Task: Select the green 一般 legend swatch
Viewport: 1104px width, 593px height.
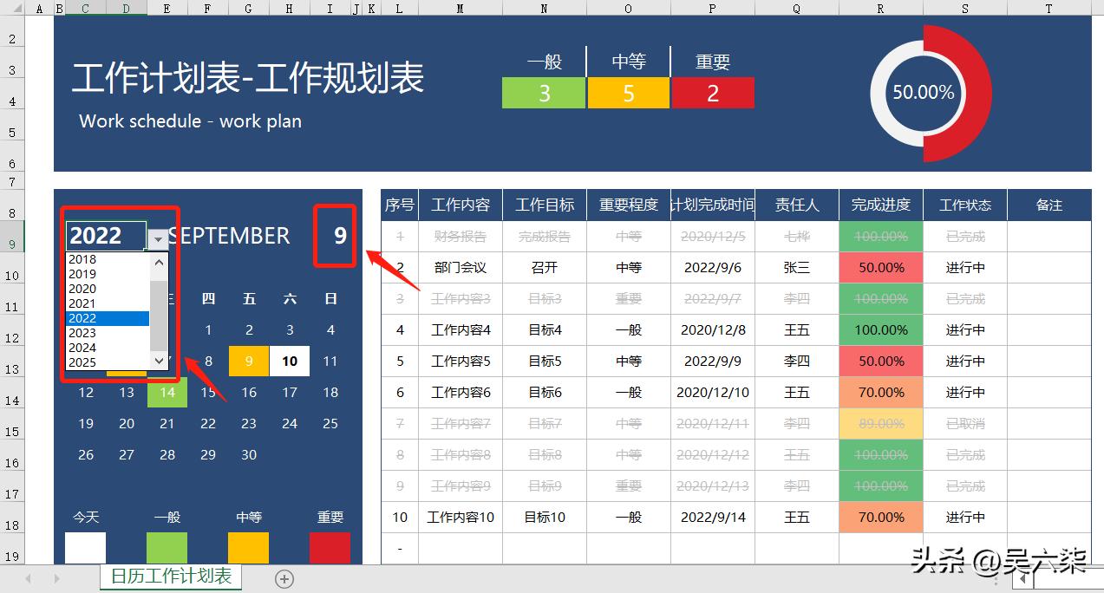Action: point(167,547)
